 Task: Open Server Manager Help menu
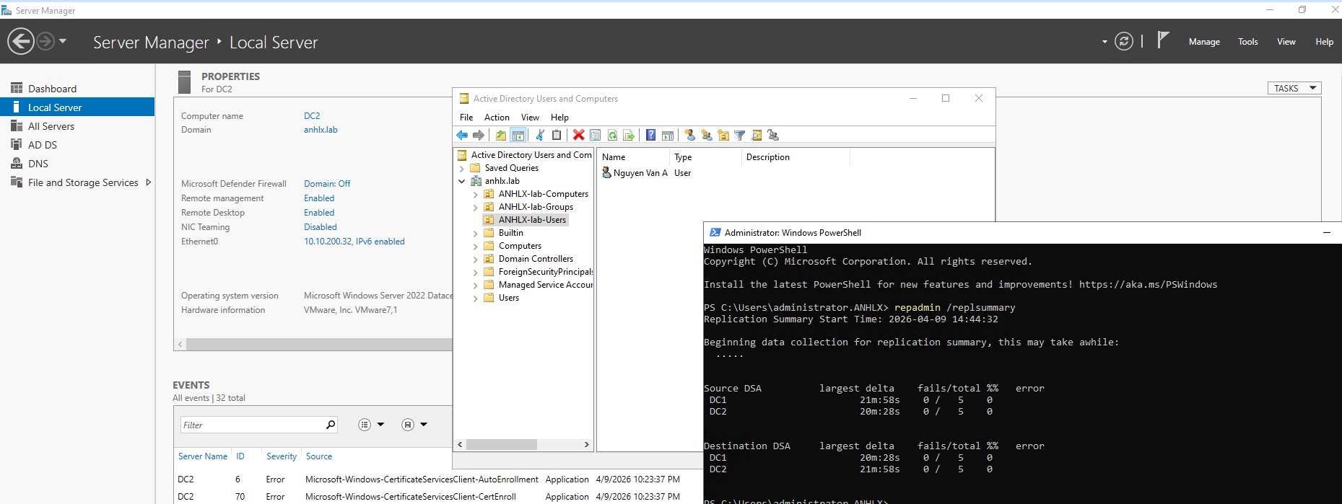[x=1324, y=42]
